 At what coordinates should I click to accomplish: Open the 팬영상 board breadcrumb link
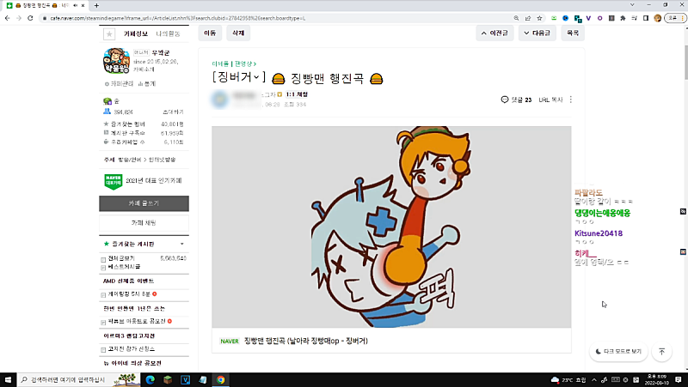coord(245,63)
